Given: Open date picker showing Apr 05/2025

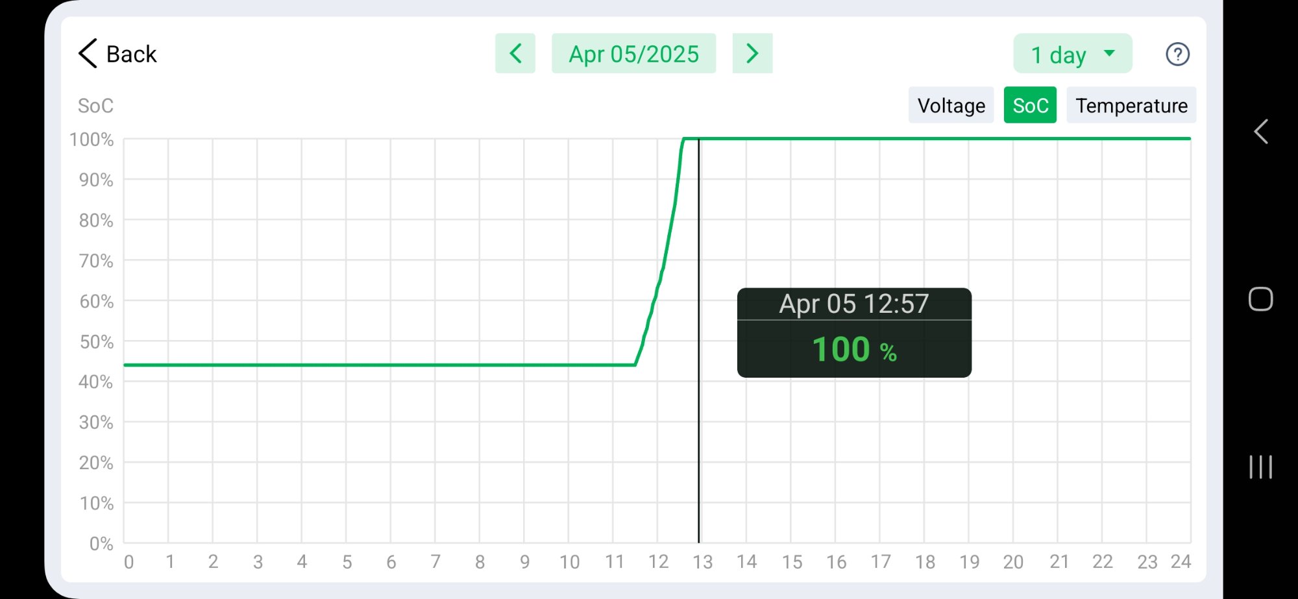Looking at the screenshot, I should point(633,53).
